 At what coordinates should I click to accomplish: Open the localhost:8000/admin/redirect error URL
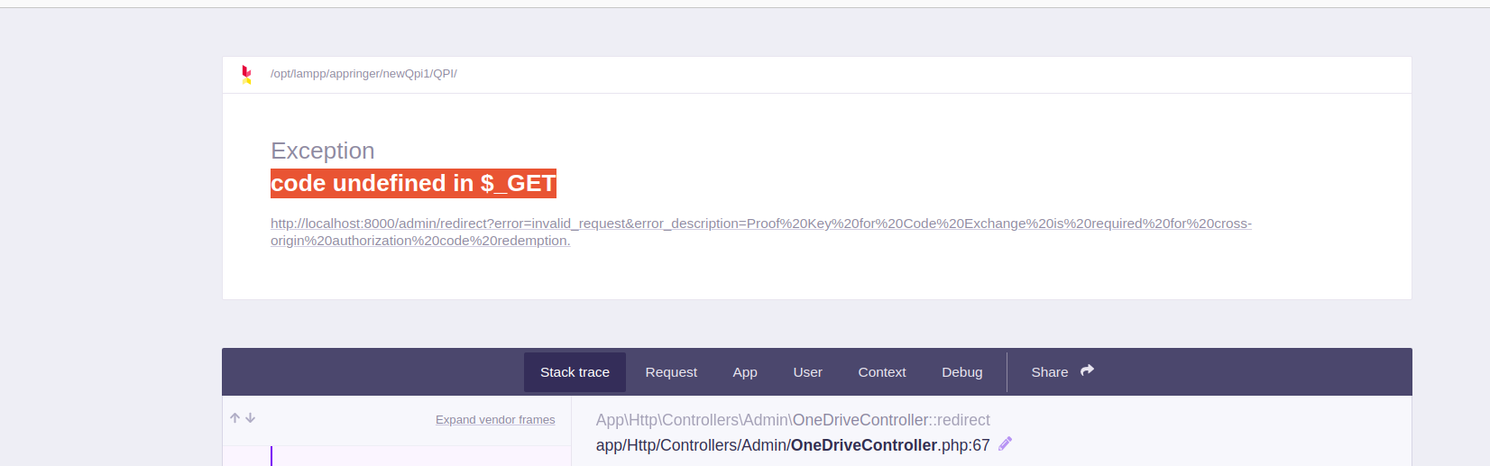[x=761, y=232]
